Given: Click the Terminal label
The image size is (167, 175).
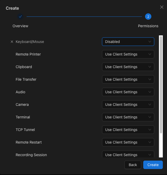Looking at the screenshot, I should [23, 117].
